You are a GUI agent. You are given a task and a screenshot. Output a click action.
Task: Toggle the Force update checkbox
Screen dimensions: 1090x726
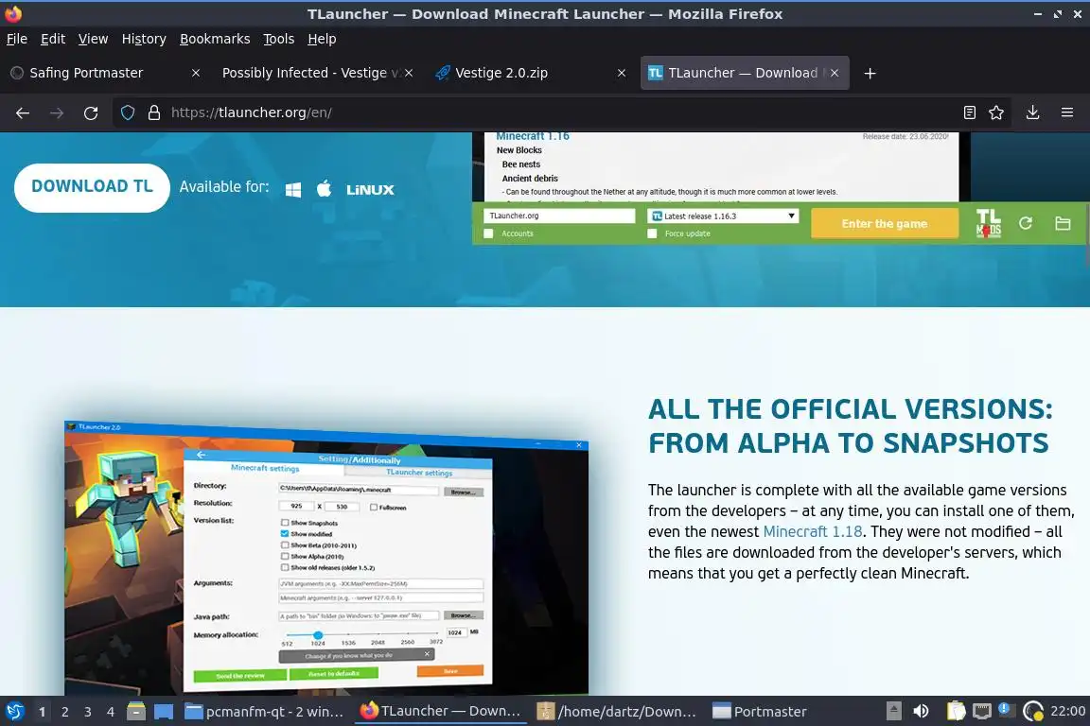click(652, 233)
